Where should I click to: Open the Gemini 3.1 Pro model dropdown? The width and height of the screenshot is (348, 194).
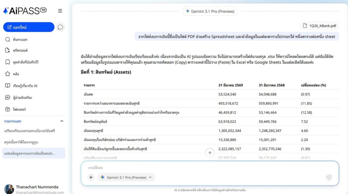[126, 177]
